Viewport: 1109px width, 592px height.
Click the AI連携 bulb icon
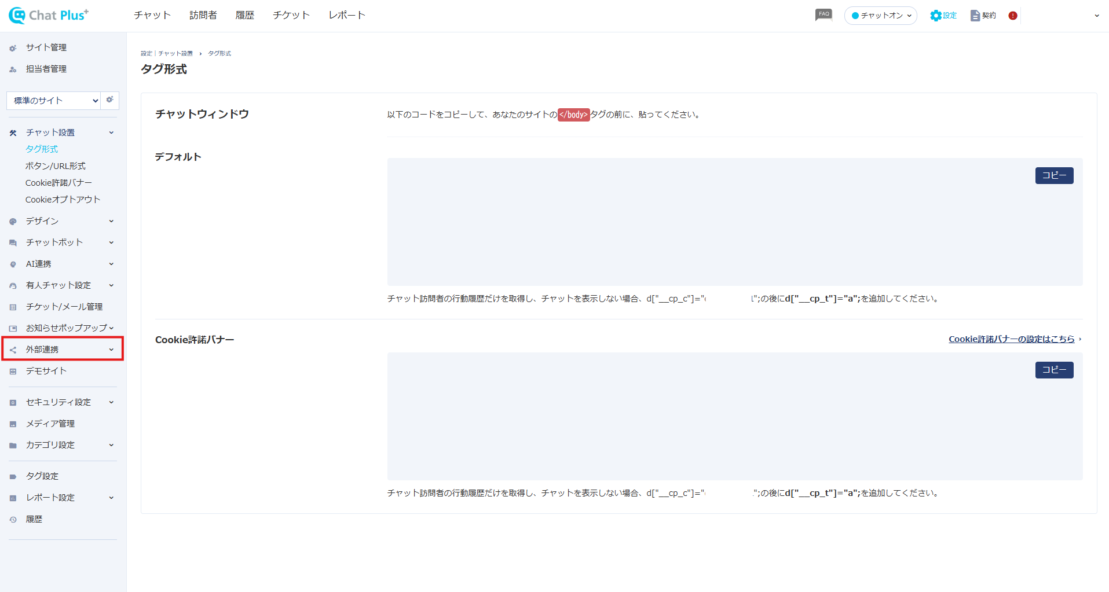point(13,264)
